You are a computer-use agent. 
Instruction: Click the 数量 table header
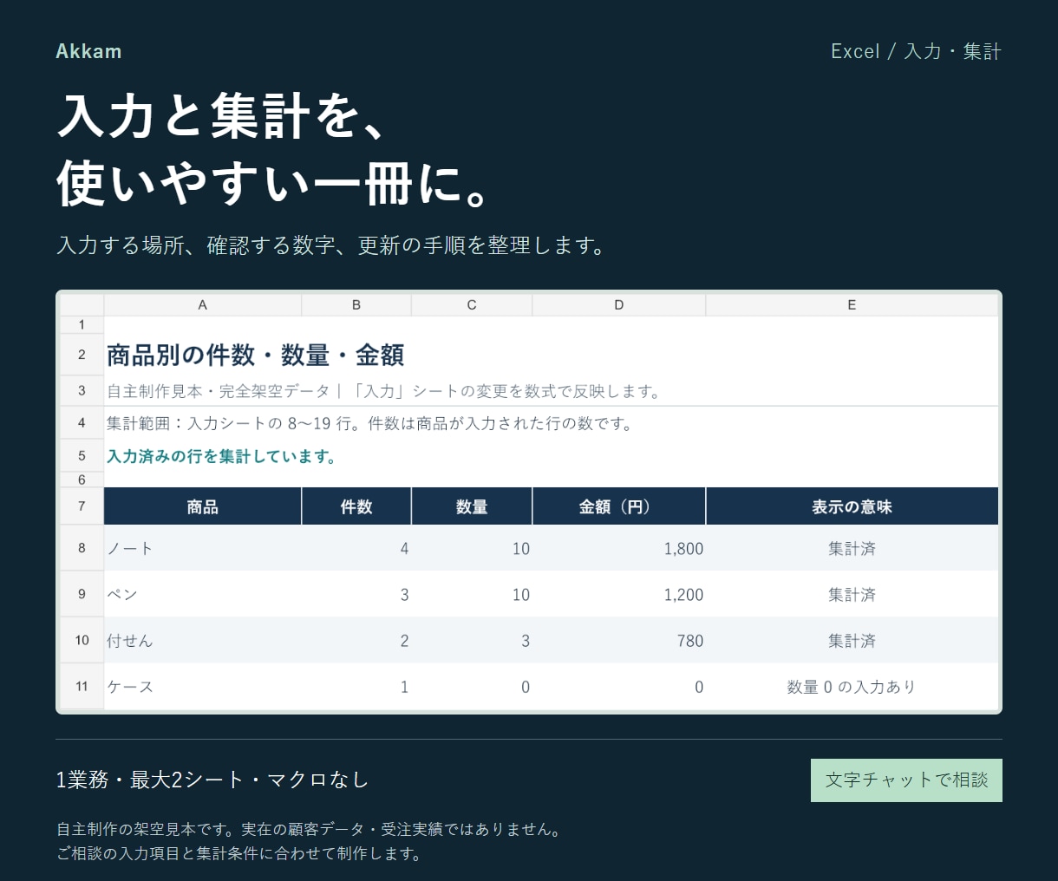[472, 506]
